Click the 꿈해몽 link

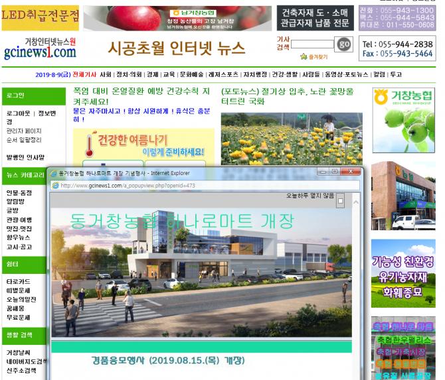15,308
